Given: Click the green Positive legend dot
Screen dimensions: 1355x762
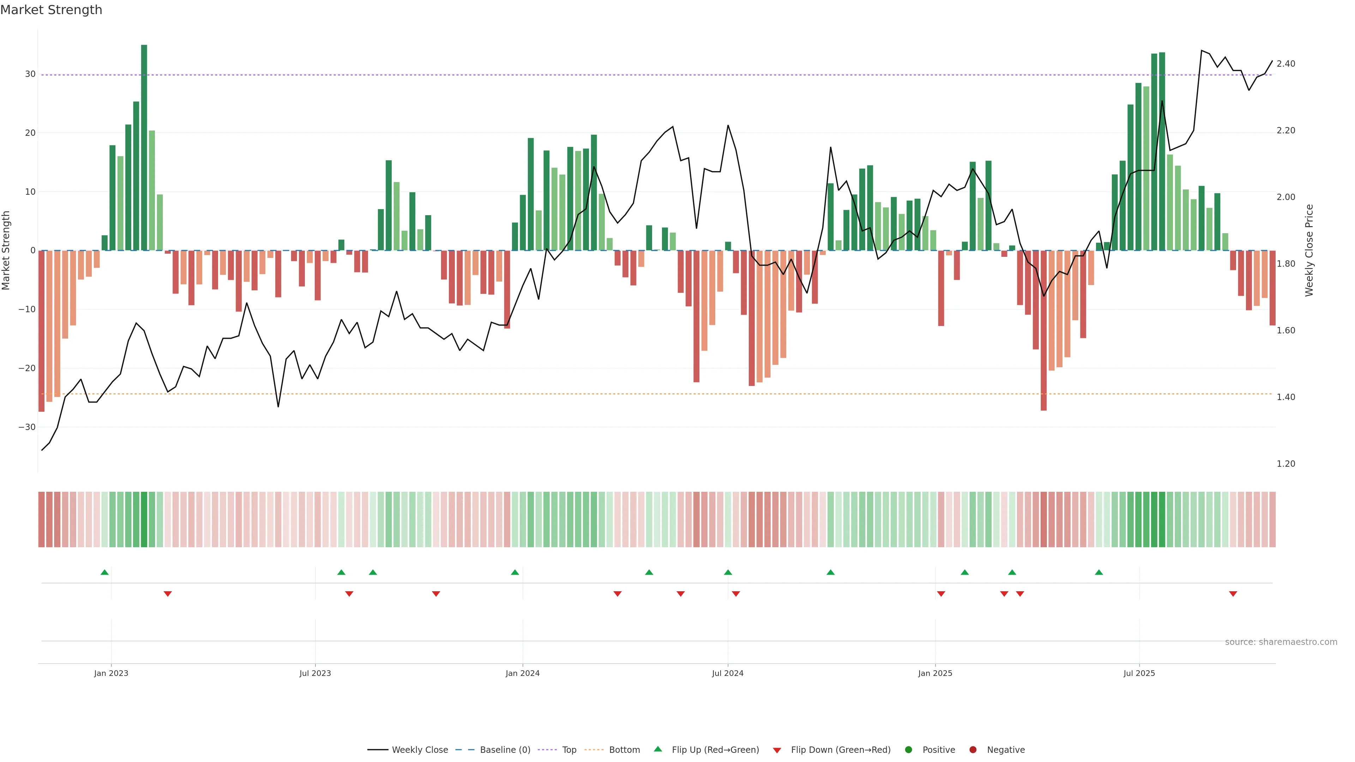Looking at the screenshot, I should pyautogui.click(x=908, y=749).
